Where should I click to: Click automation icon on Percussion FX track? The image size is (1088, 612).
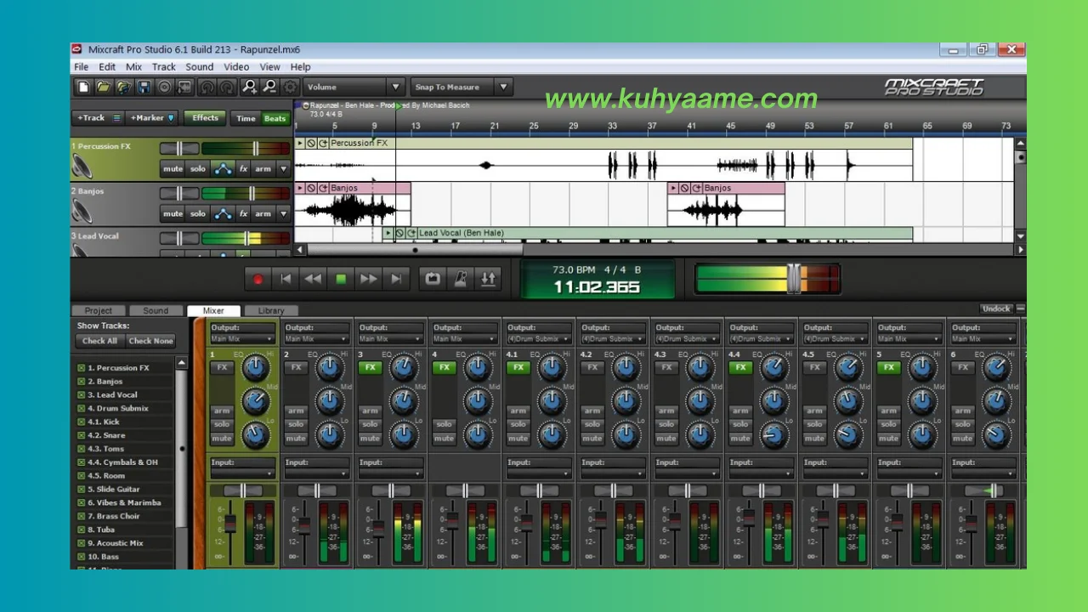point(223,168)
